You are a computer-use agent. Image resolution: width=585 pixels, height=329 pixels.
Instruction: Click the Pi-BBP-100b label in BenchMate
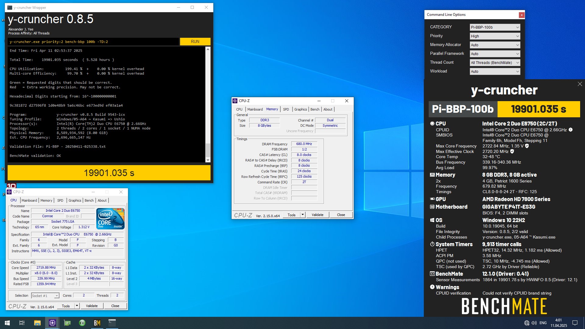coord(463,109)
